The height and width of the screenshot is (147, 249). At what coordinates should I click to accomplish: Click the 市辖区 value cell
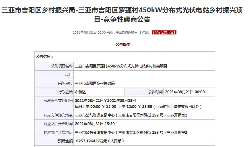click(80, 92)
